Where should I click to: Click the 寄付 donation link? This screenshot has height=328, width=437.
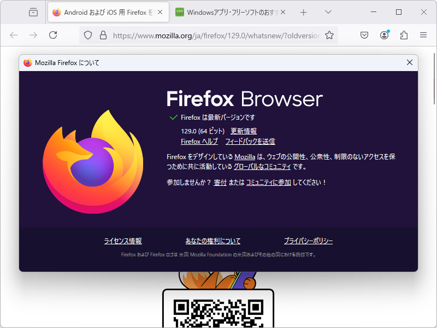tap(220, 182)
